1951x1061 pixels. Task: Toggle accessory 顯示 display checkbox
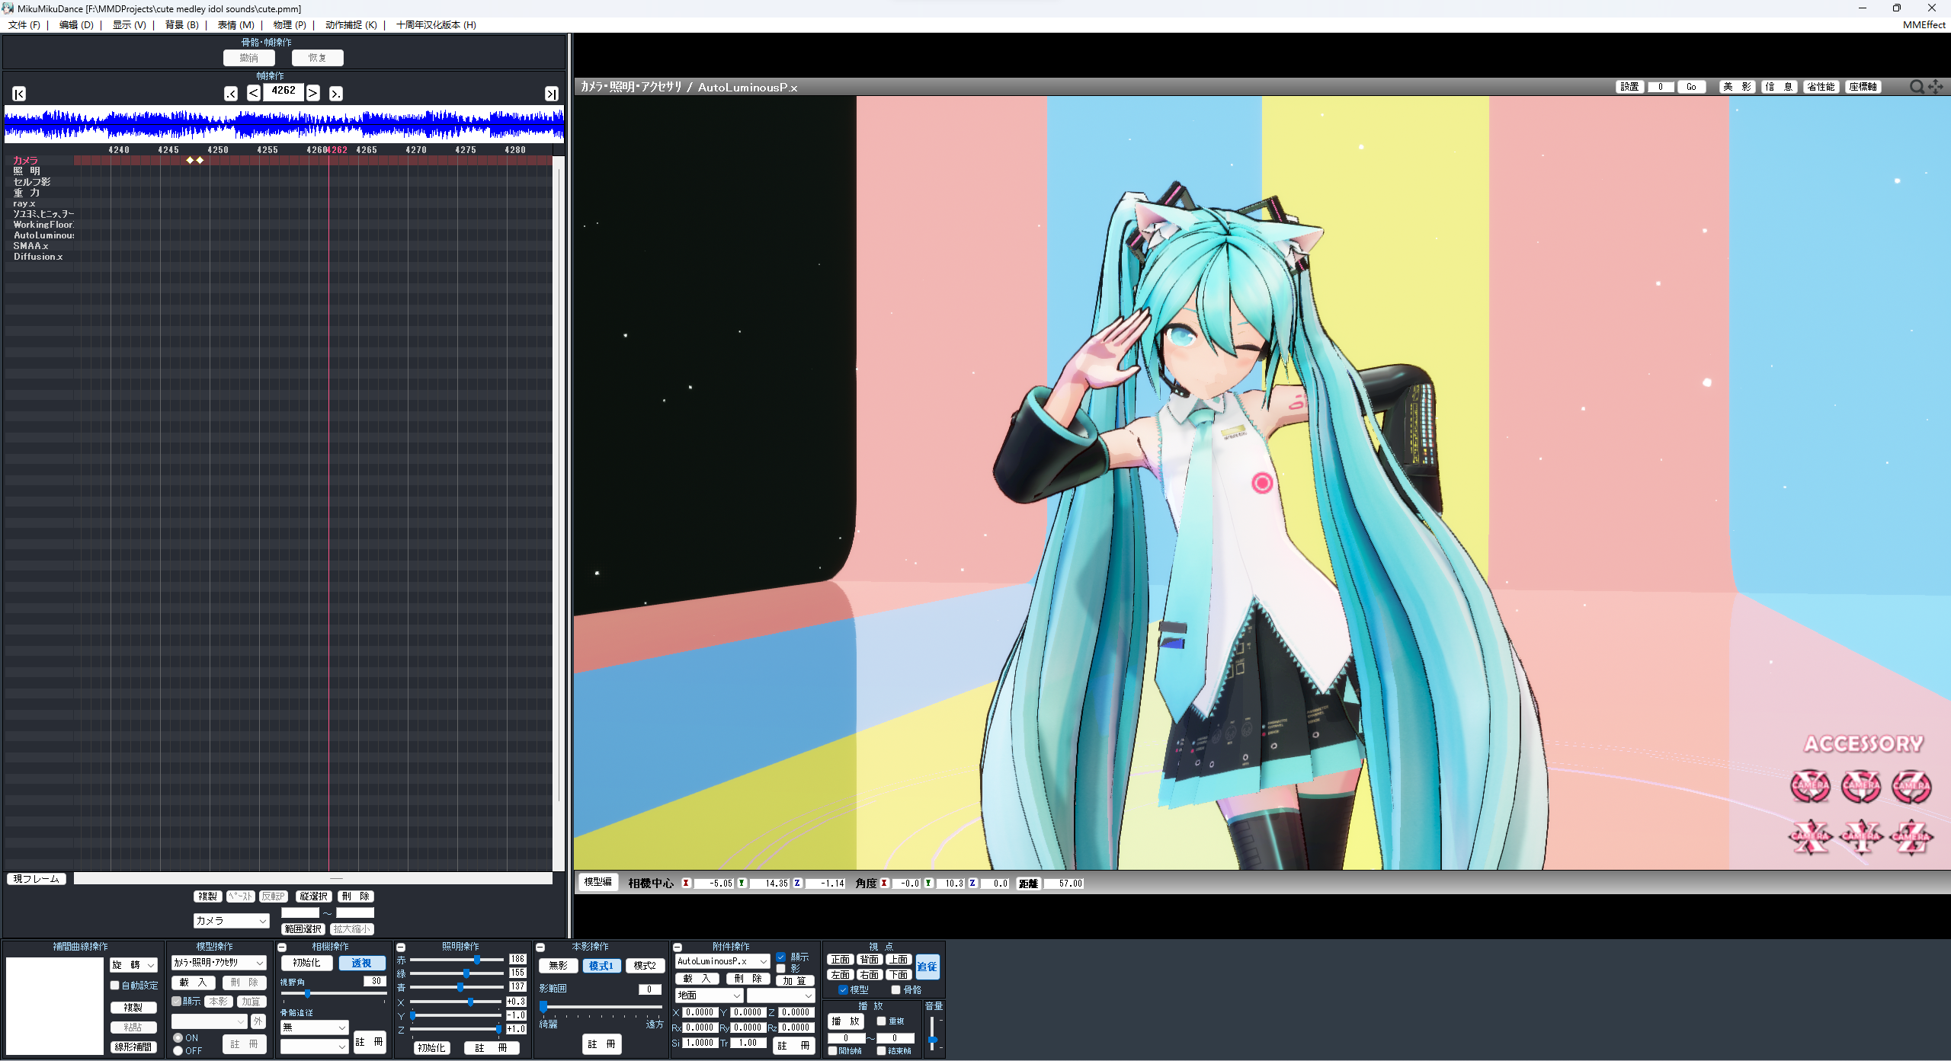pos(781,957)
